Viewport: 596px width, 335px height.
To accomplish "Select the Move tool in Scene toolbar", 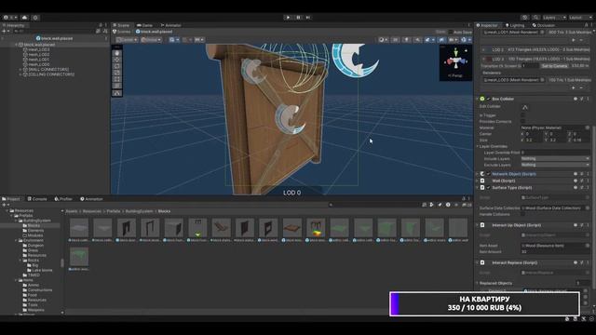I will coord(117,60).
